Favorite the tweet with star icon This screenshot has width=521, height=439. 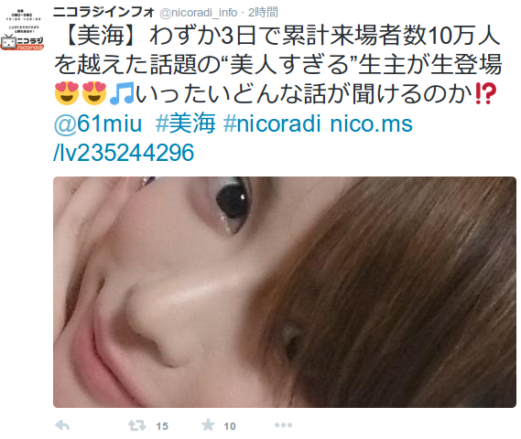pos(208,424)
